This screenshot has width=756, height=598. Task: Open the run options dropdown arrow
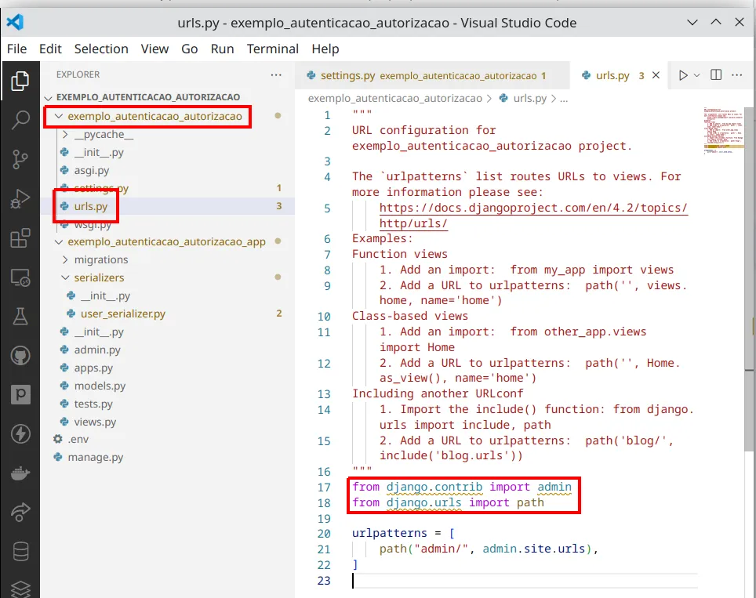(x=696, y=75)
